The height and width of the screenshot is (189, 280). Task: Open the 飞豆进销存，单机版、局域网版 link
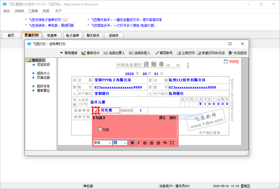(51, 26)
